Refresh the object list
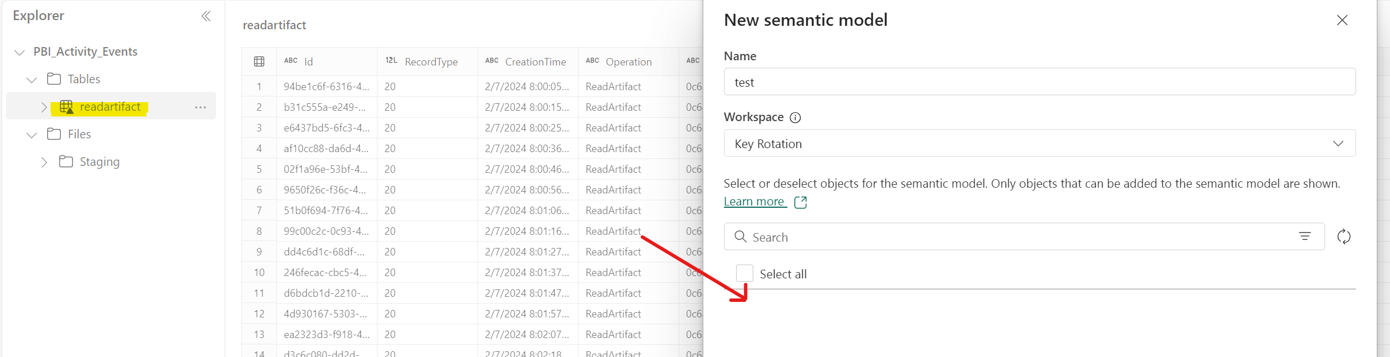 pyautogui.click(x=1343, y=236)
